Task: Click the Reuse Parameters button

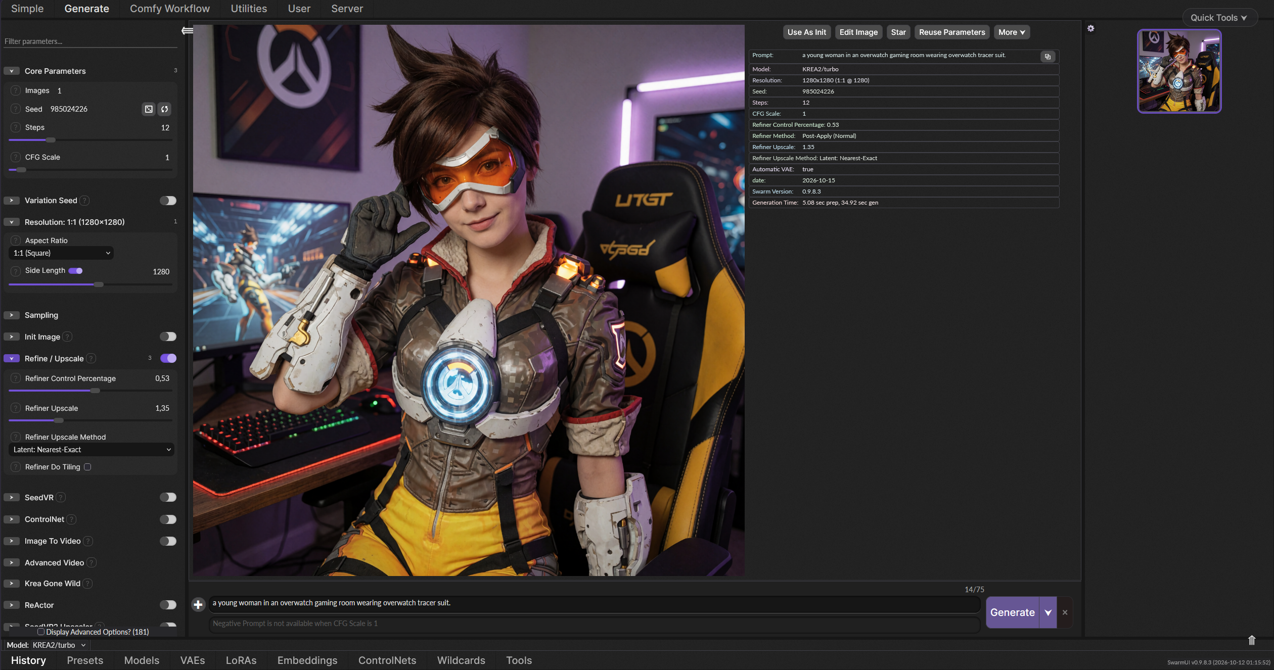Action: tap(952, 32)
